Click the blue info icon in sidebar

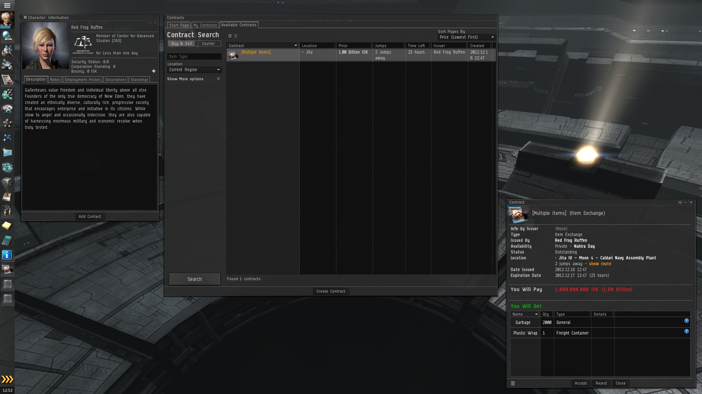[7, 255]
